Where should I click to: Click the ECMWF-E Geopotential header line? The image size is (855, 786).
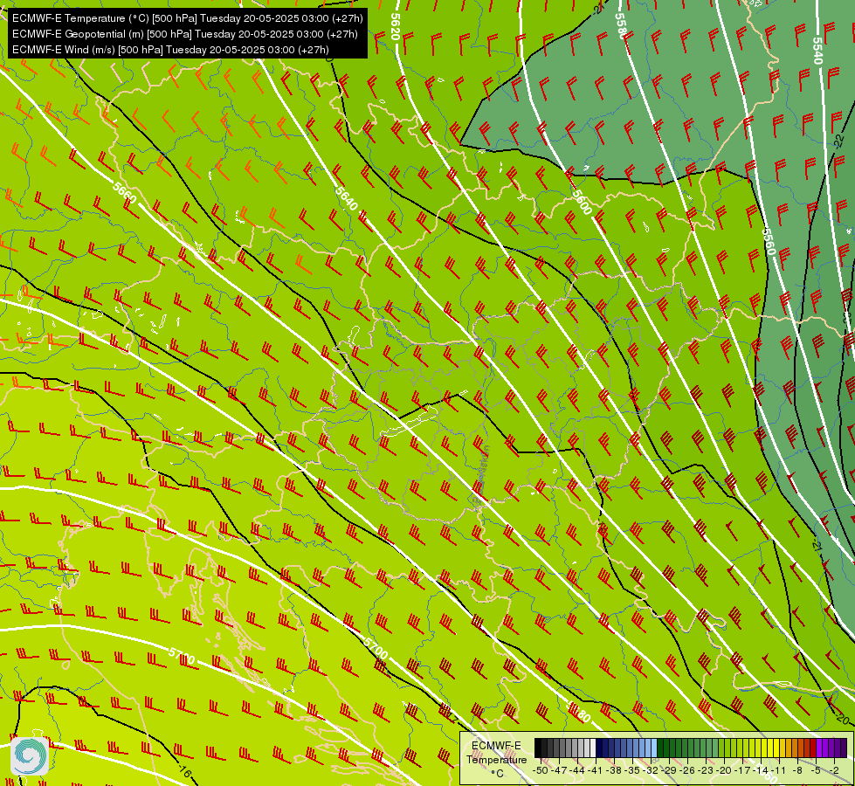pos(185,34)
